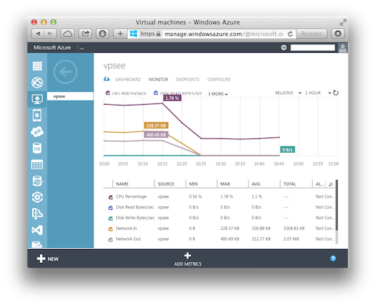
Task: Click the large back arrow circle
Action: pyautogui.click(x=66, y=72)
